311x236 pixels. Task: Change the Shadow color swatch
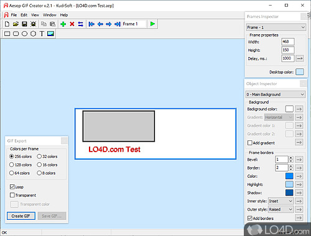[289, 193]
